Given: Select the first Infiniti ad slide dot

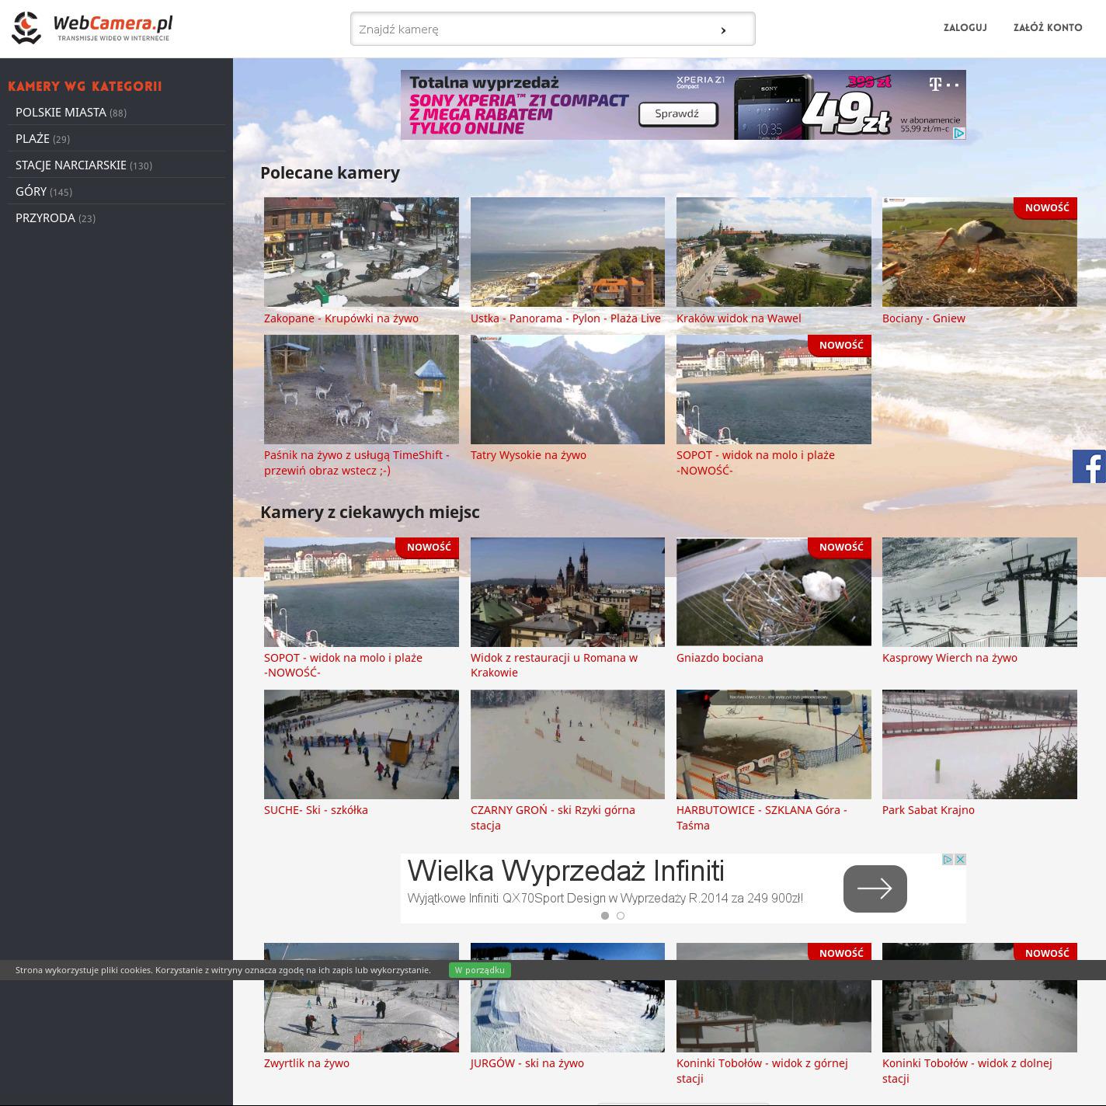Looking at the screenshot, I should coord(605,916).
